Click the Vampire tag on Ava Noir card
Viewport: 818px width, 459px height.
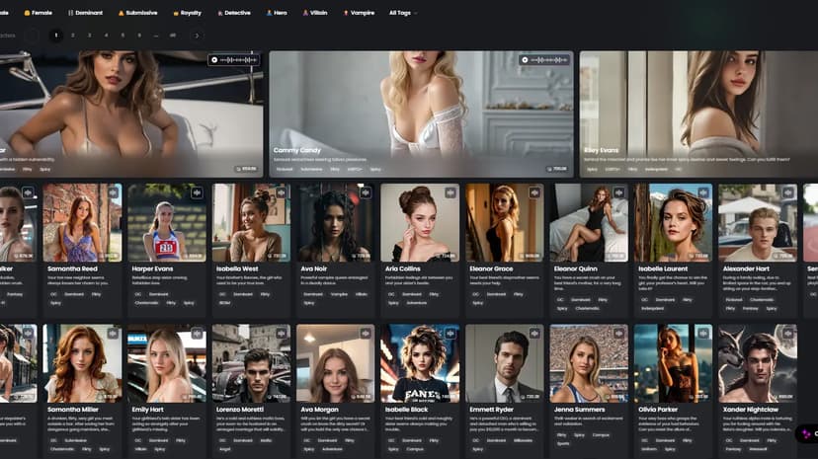(x=339, y=294)
